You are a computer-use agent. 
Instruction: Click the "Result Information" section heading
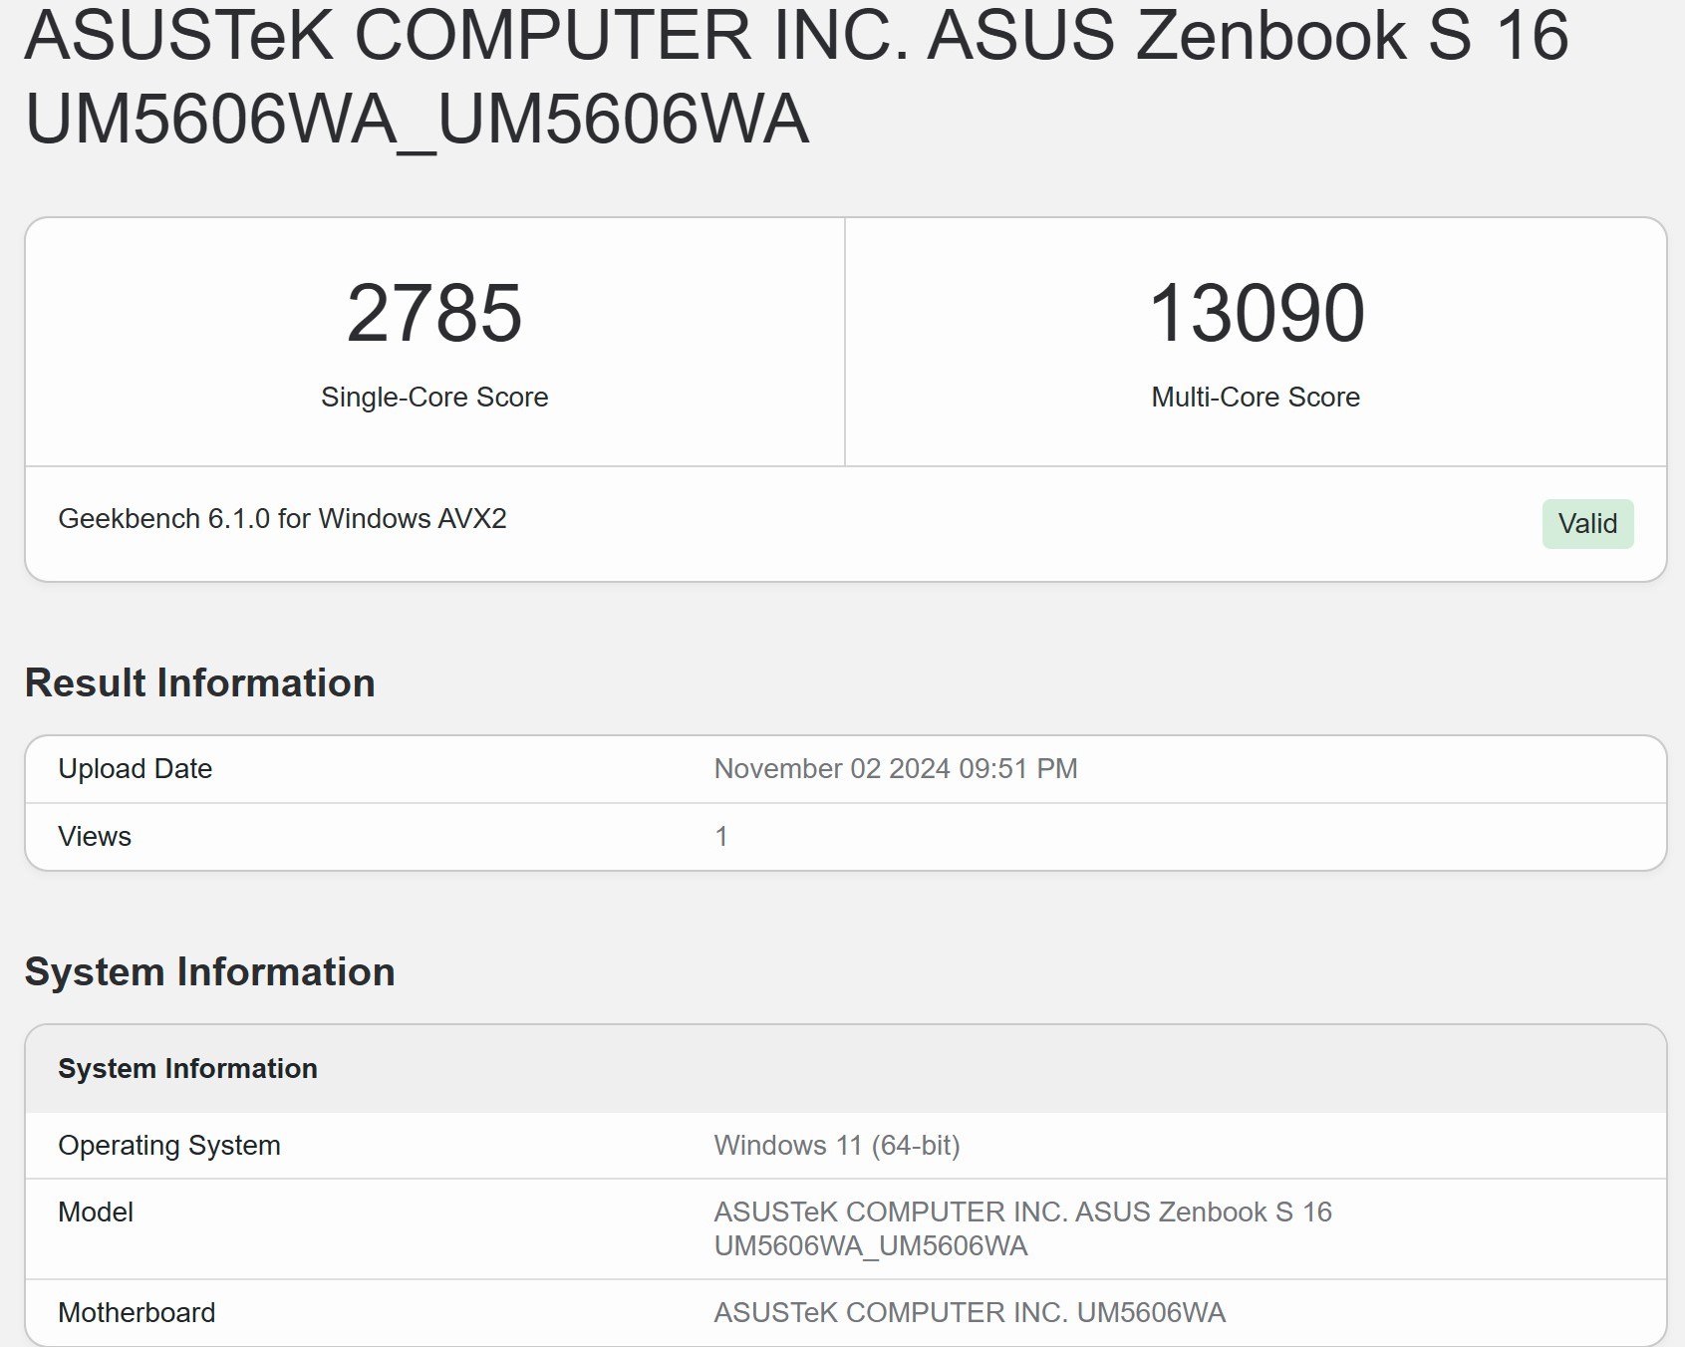coord(200,683)
